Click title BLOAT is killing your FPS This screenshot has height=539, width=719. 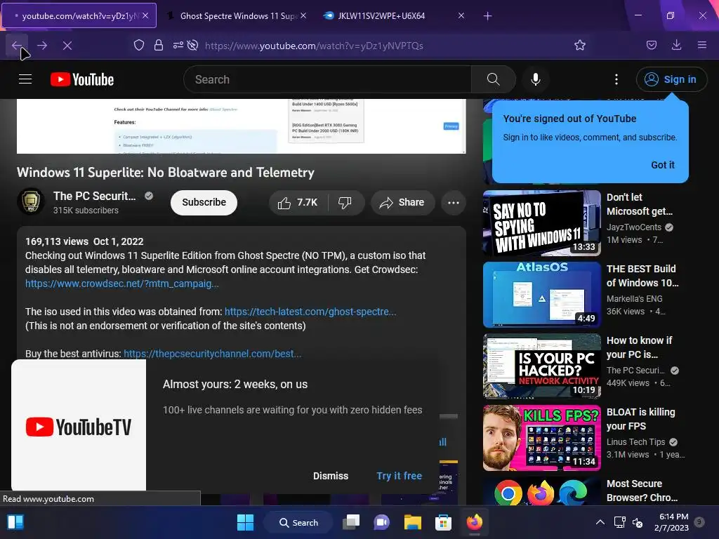tap(640, 419)
